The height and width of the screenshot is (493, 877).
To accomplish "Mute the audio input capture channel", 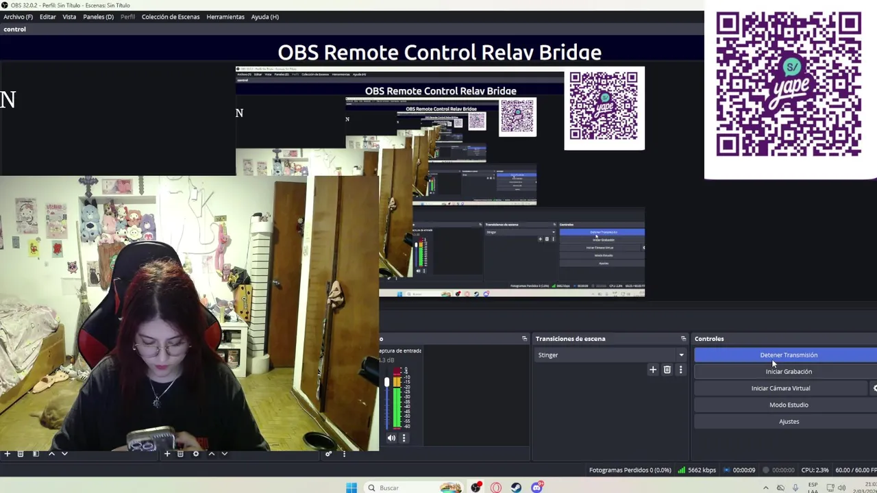I will pyautogui.click(x=391, y=438).
